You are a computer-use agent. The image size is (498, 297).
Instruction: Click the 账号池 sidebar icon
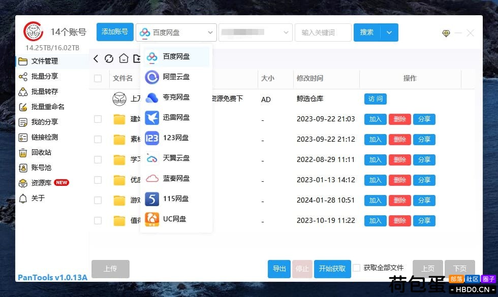coord(23,168)
